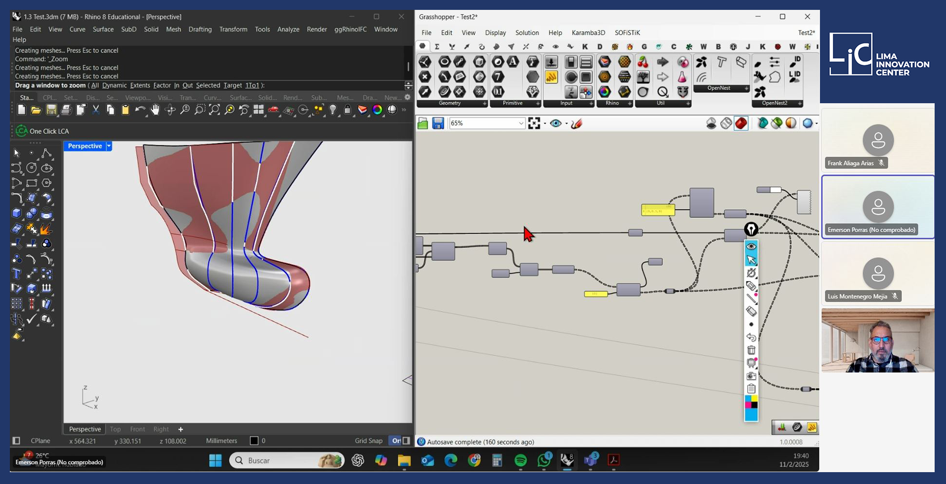The height and width of the screenshot is (484, 946).
Task: Expand the Geometry component panel
Action: click(484, 103)
